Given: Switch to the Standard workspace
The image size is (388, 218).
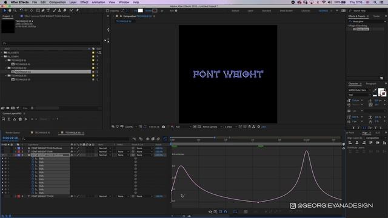Looking at the screenshot, I should coord(266,11).
